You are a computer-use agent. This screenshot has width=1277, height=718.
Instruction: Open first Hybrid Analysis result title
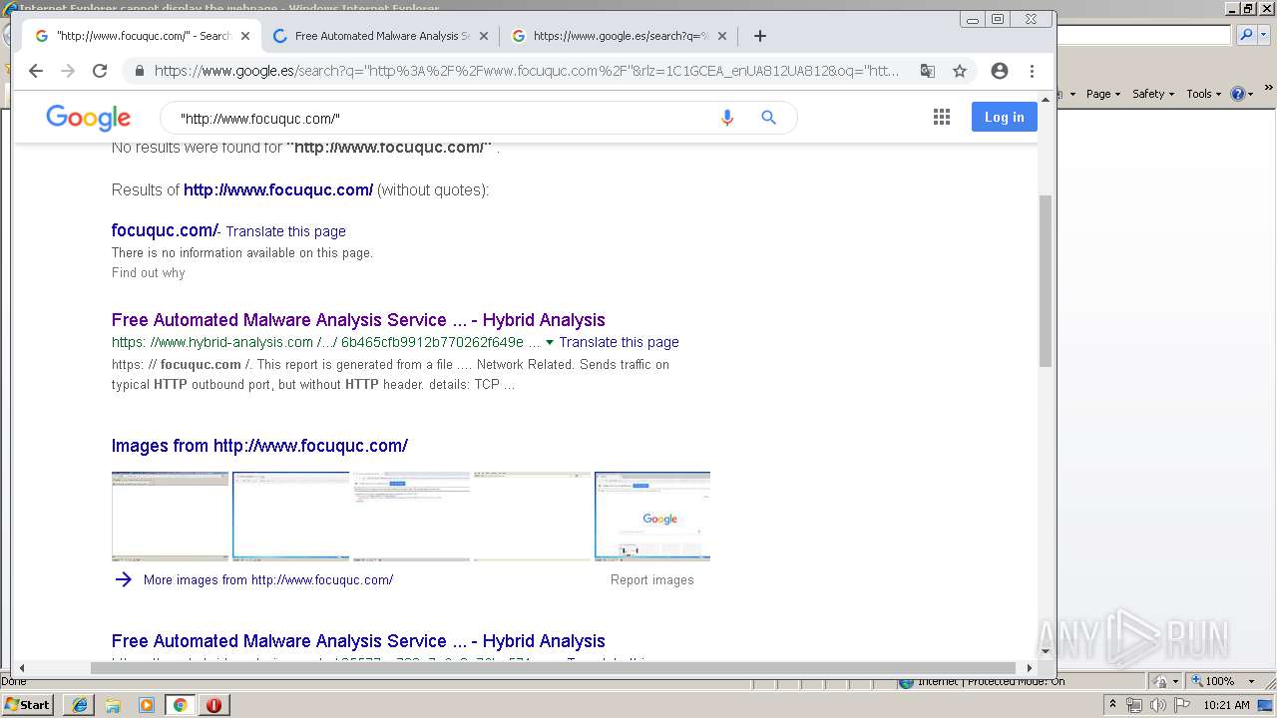[358, 320]
